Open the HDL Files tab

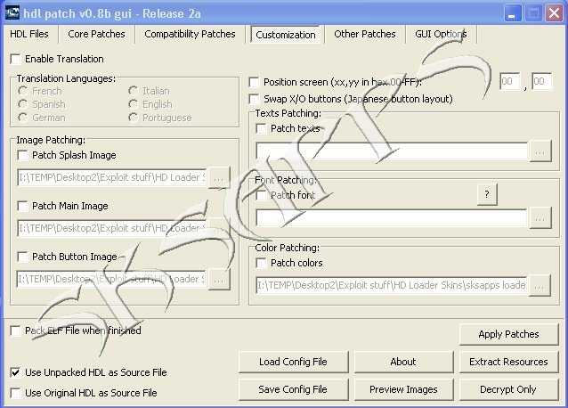tap(29, 34)
